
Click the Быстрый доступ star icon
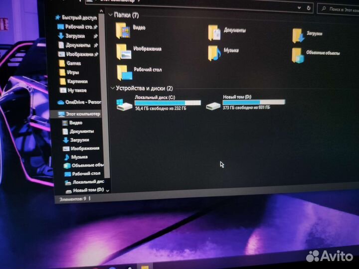tap(58, 17)
